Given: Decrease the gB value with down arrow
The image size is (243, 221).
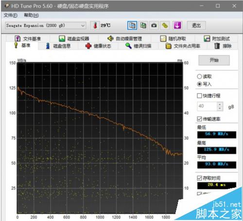Looking at the screenshot, I should [220, 109].
